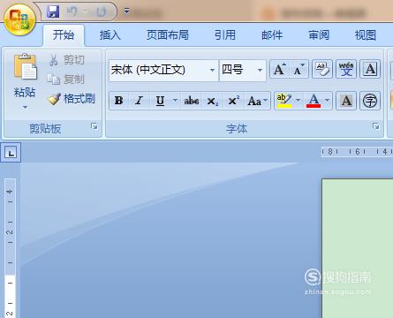Viewport: 393px width, 318px height.
Task: Open the 字体 dialog launcher
Action: tap(376, 126)
